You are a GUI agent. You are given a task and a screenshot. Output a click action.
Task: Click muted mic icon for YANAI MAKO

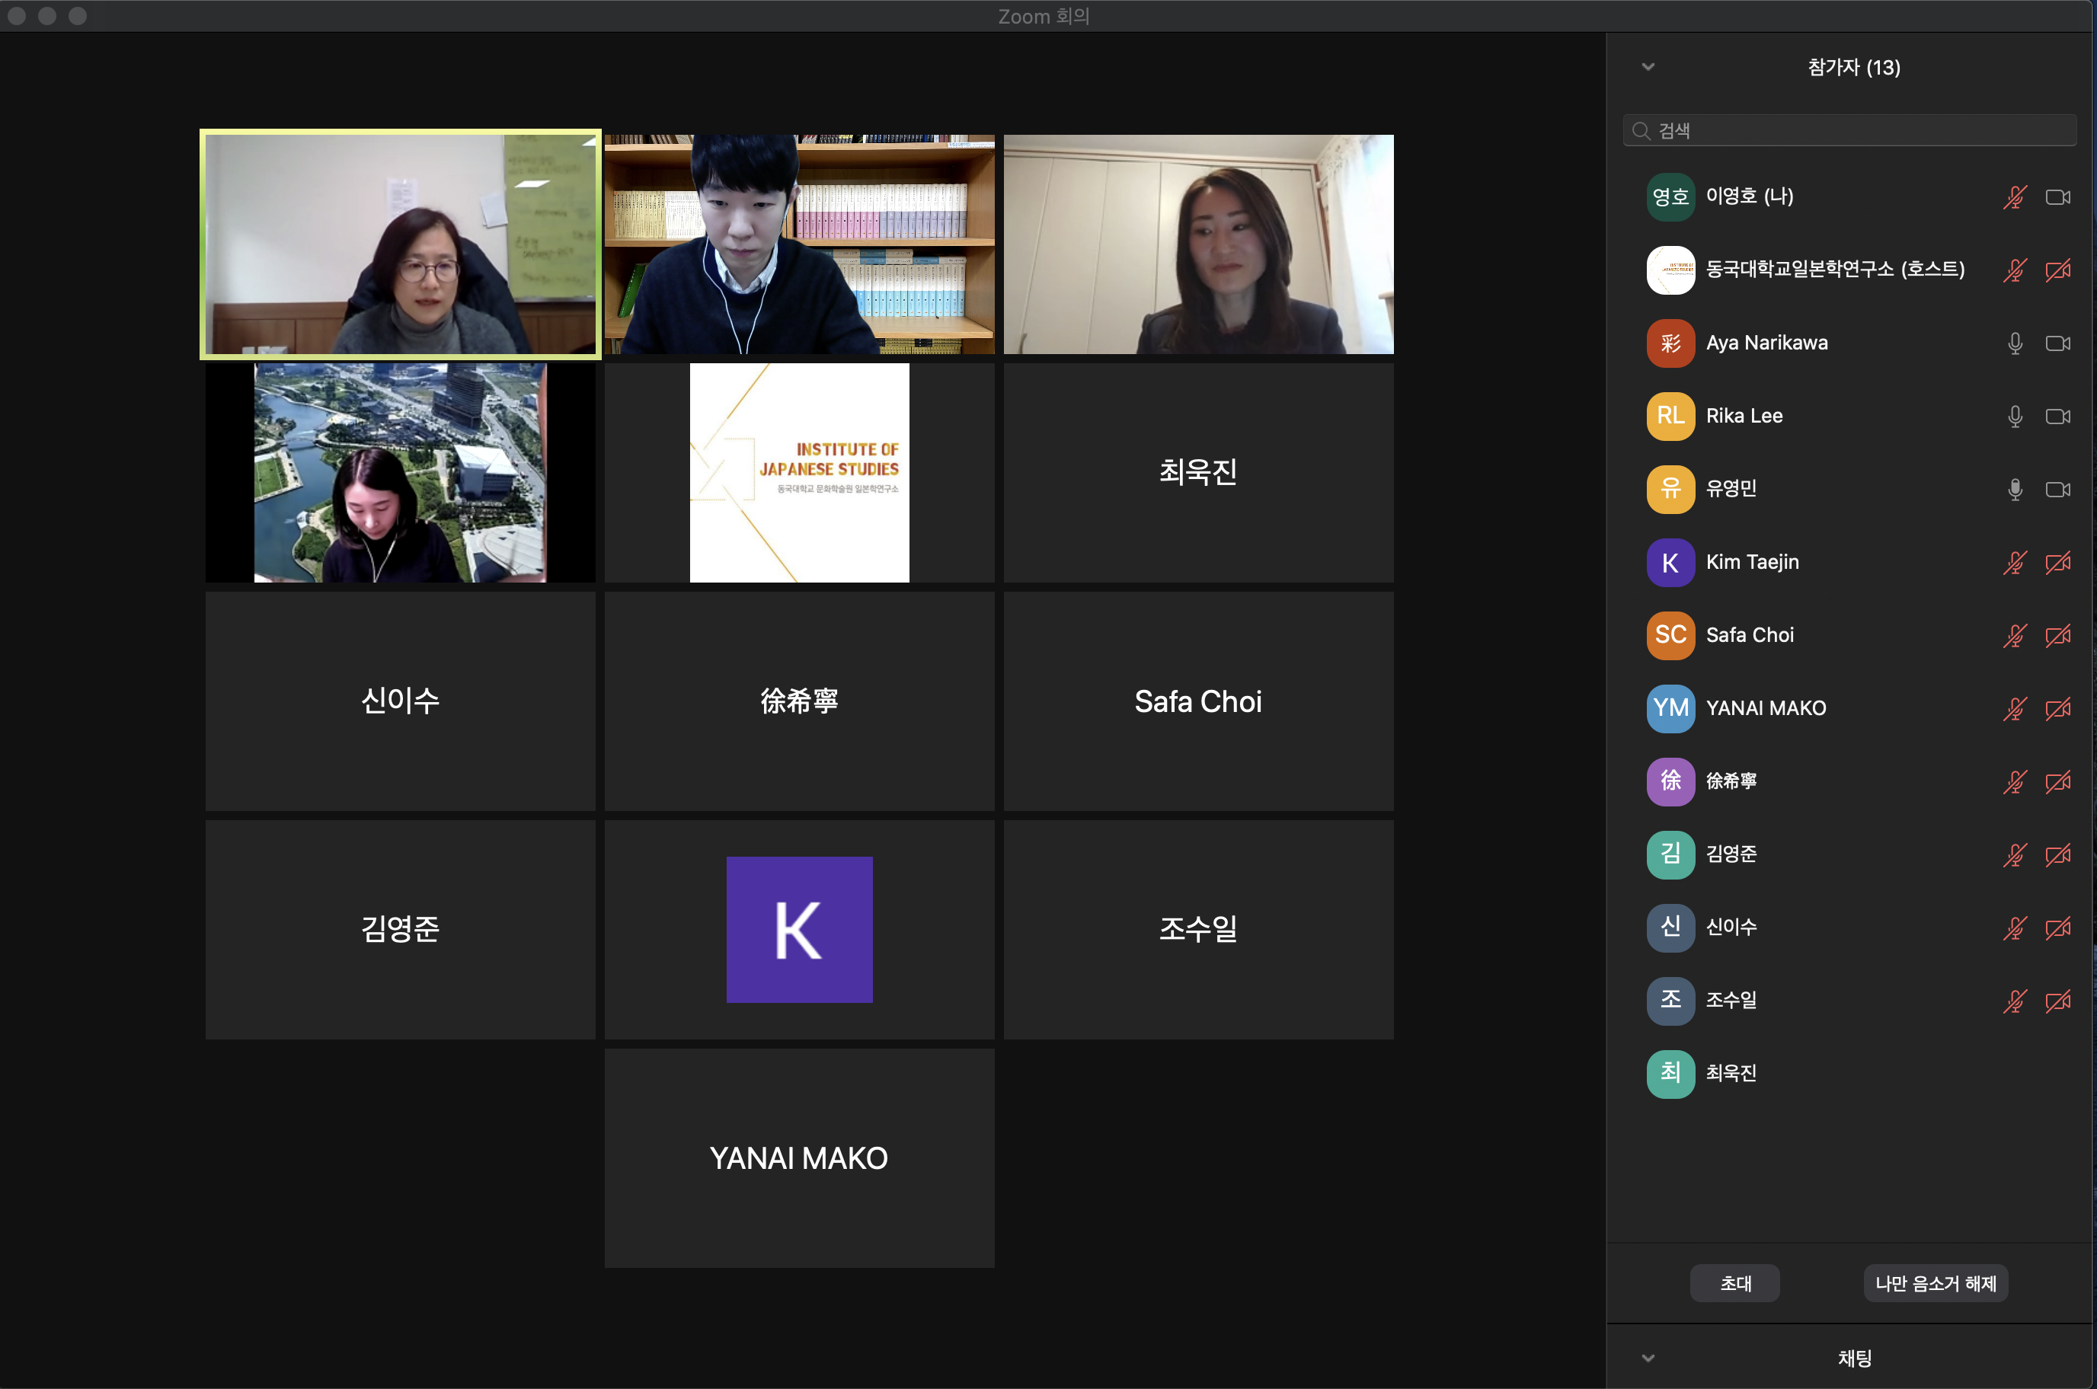(2015, 709)
